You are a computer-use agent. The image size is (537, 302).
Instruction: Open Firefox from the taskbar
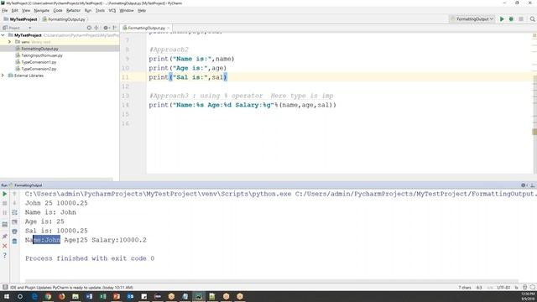coord(61,296)
